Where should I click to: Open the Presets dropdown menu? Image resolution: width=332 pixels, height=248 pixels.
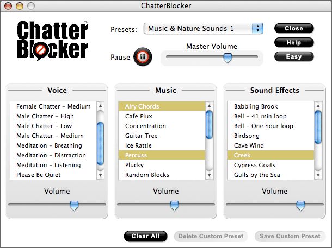pyautogui.click(x=203, y=29)
